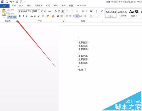Screen dimensions: 142x111
Task: Apply paragraph borders
Action: point(96,16)
